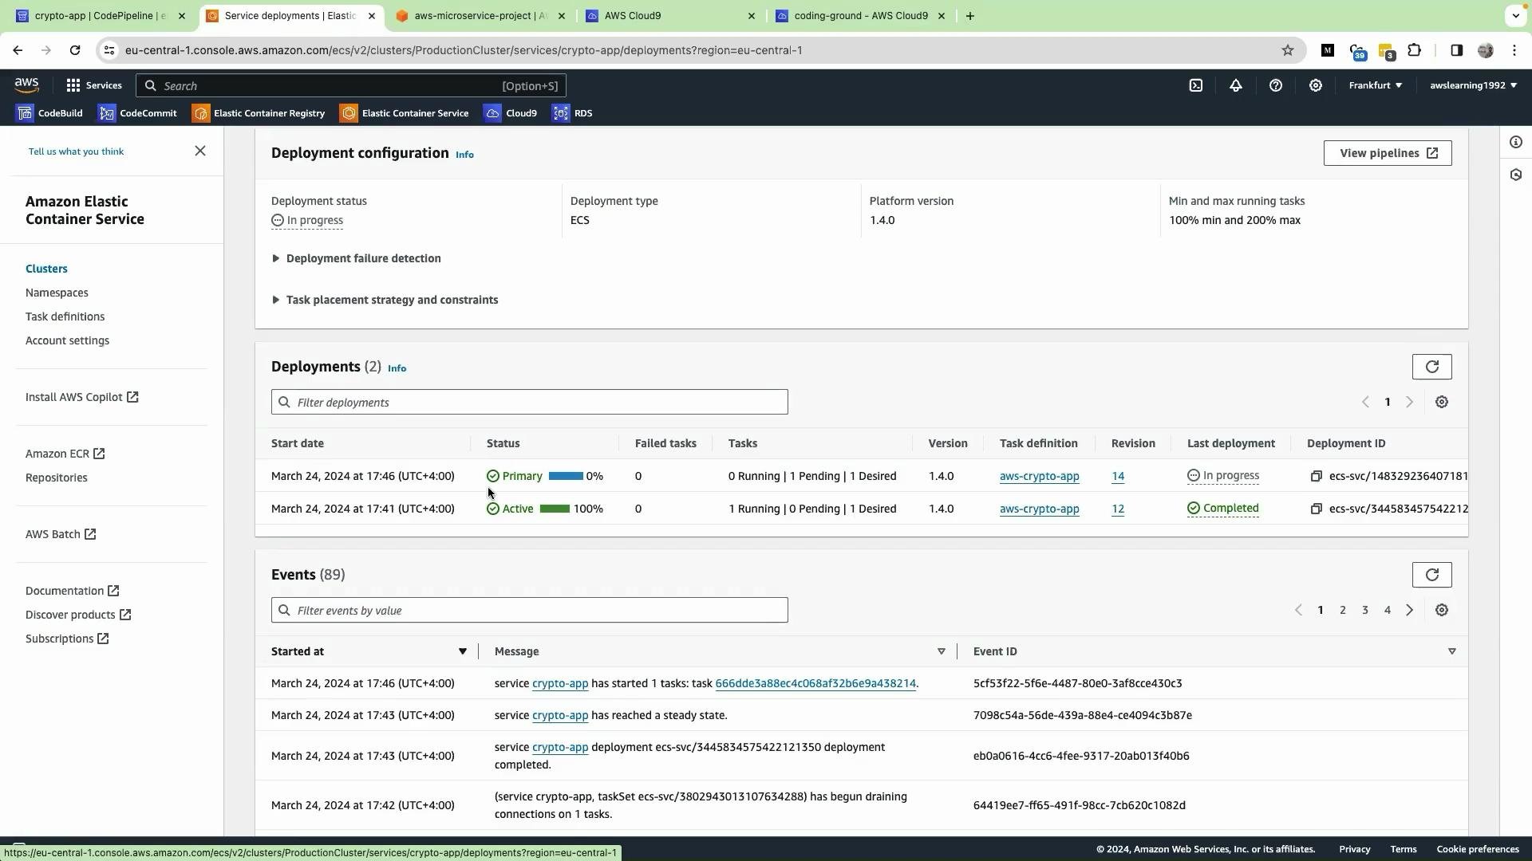This screenshot has width=1532, height=861.
Task: Open Clusters in the ECS sidebar
Action: point(46,269)
